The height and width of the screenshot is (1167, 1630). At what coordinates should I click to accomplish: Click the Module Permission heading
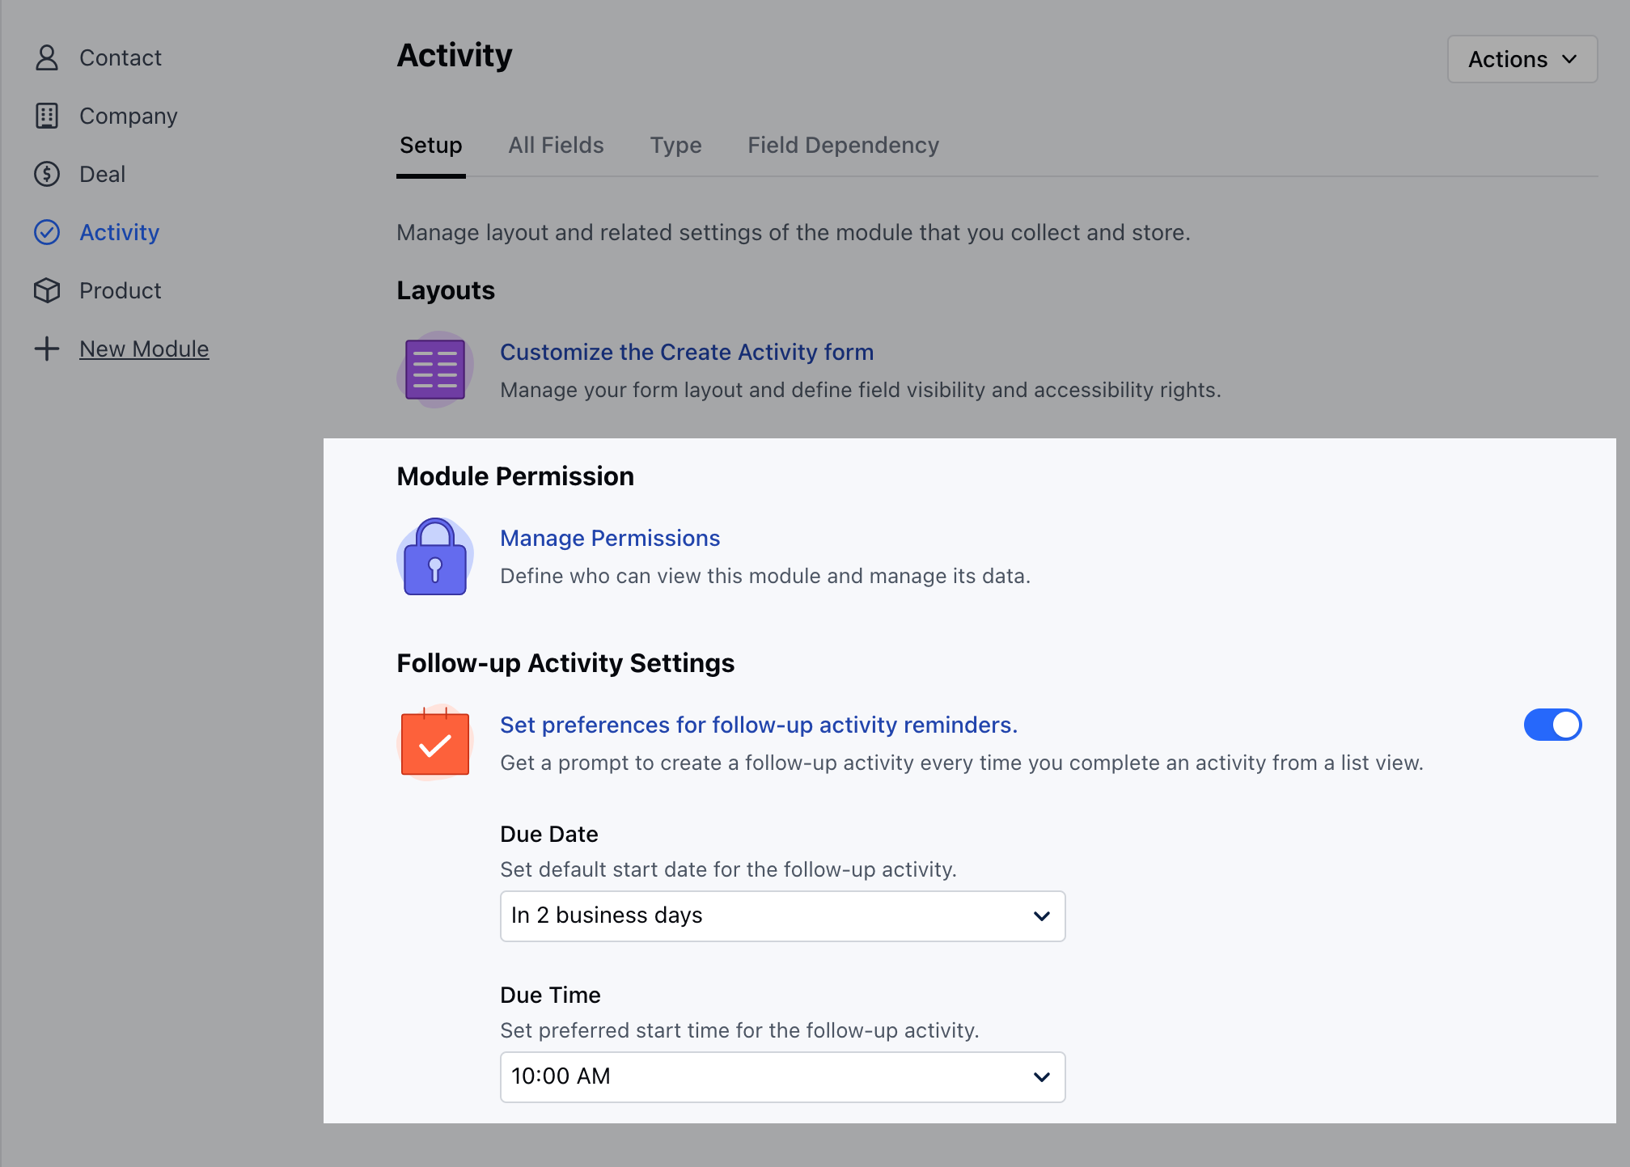coord(514,476)
